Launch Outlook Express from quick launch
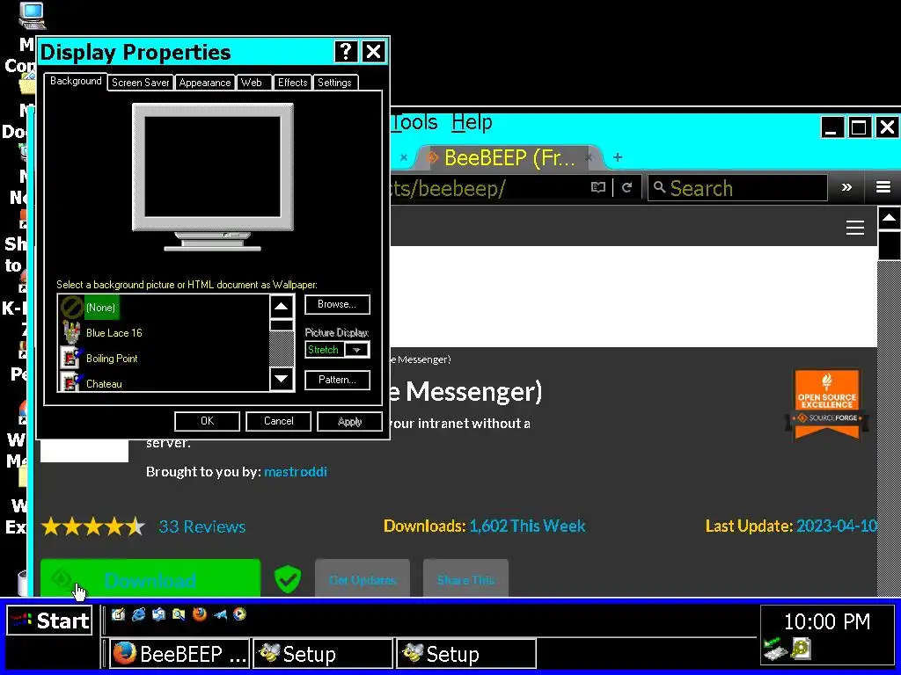901x675 pixels. tap(158, 614)
